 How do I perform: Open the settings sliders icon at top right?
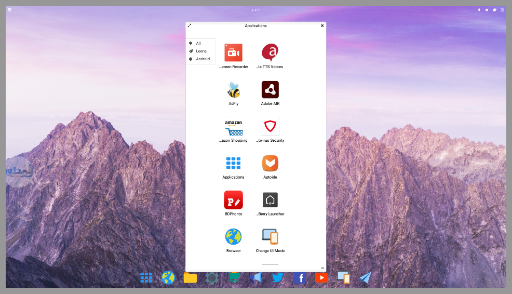pyautogui.click(x=503, y=10)
